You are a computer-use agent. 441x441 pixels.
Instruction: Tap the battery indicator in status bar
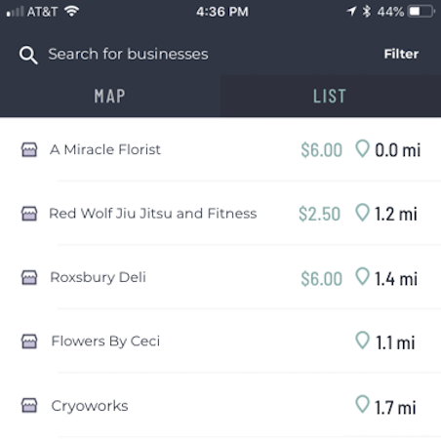tap(421, 12)
